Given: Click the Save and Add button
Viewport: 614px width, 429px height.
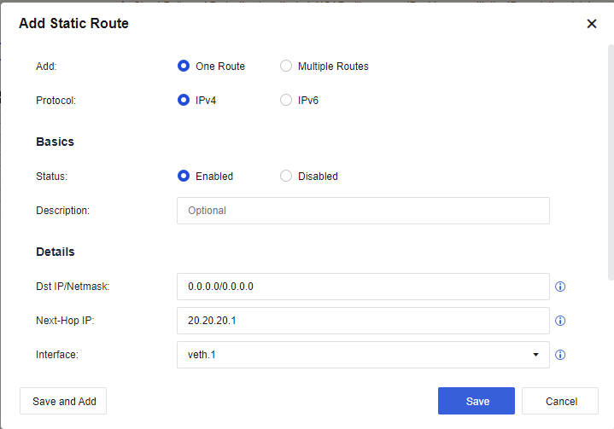Looking at the screenshot, I should click(x=64, y=401).
